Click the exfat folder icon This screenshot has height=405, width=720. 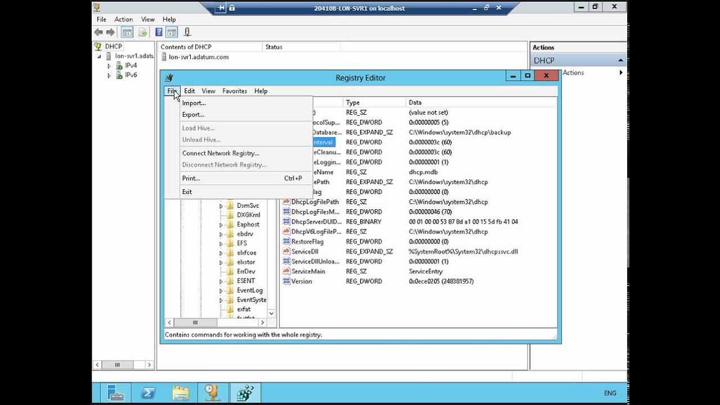click(229, 309)
